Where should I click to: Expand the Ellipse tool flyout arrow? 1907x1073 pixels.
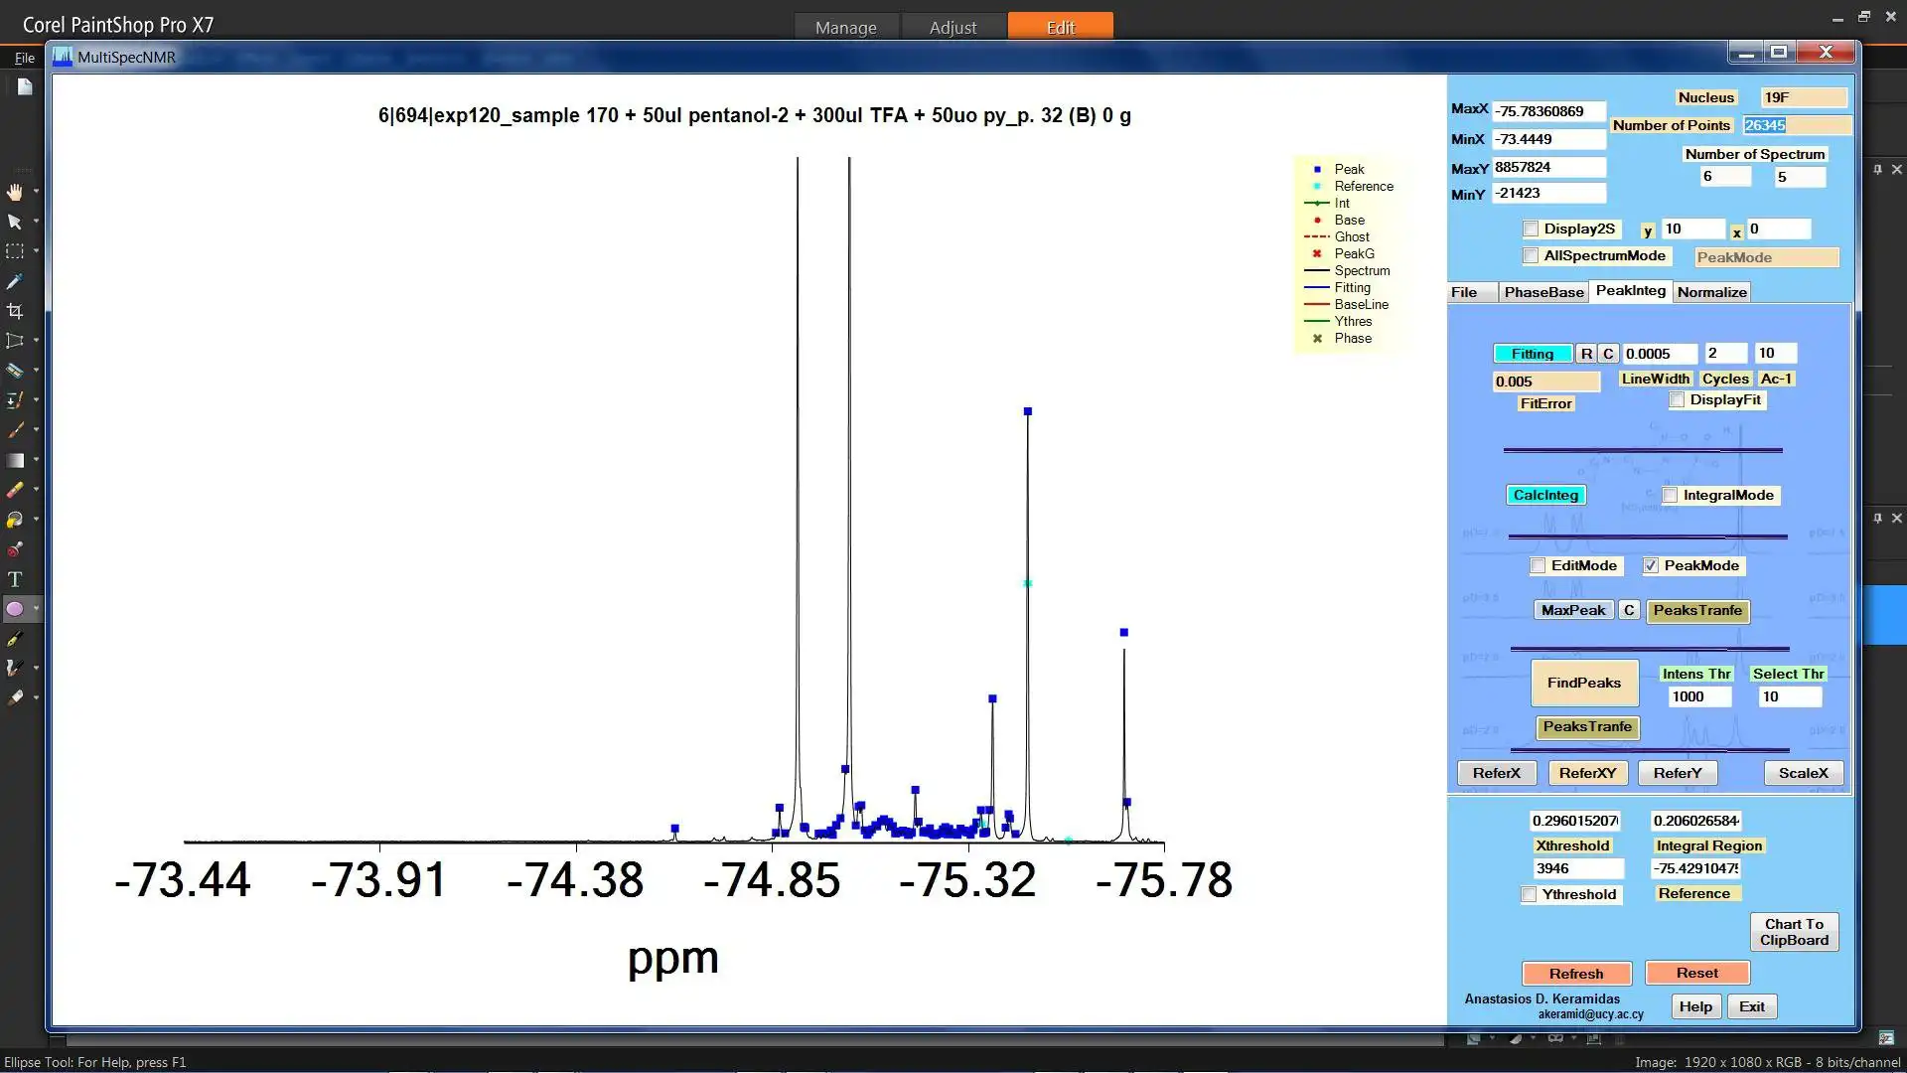[37, 608]
